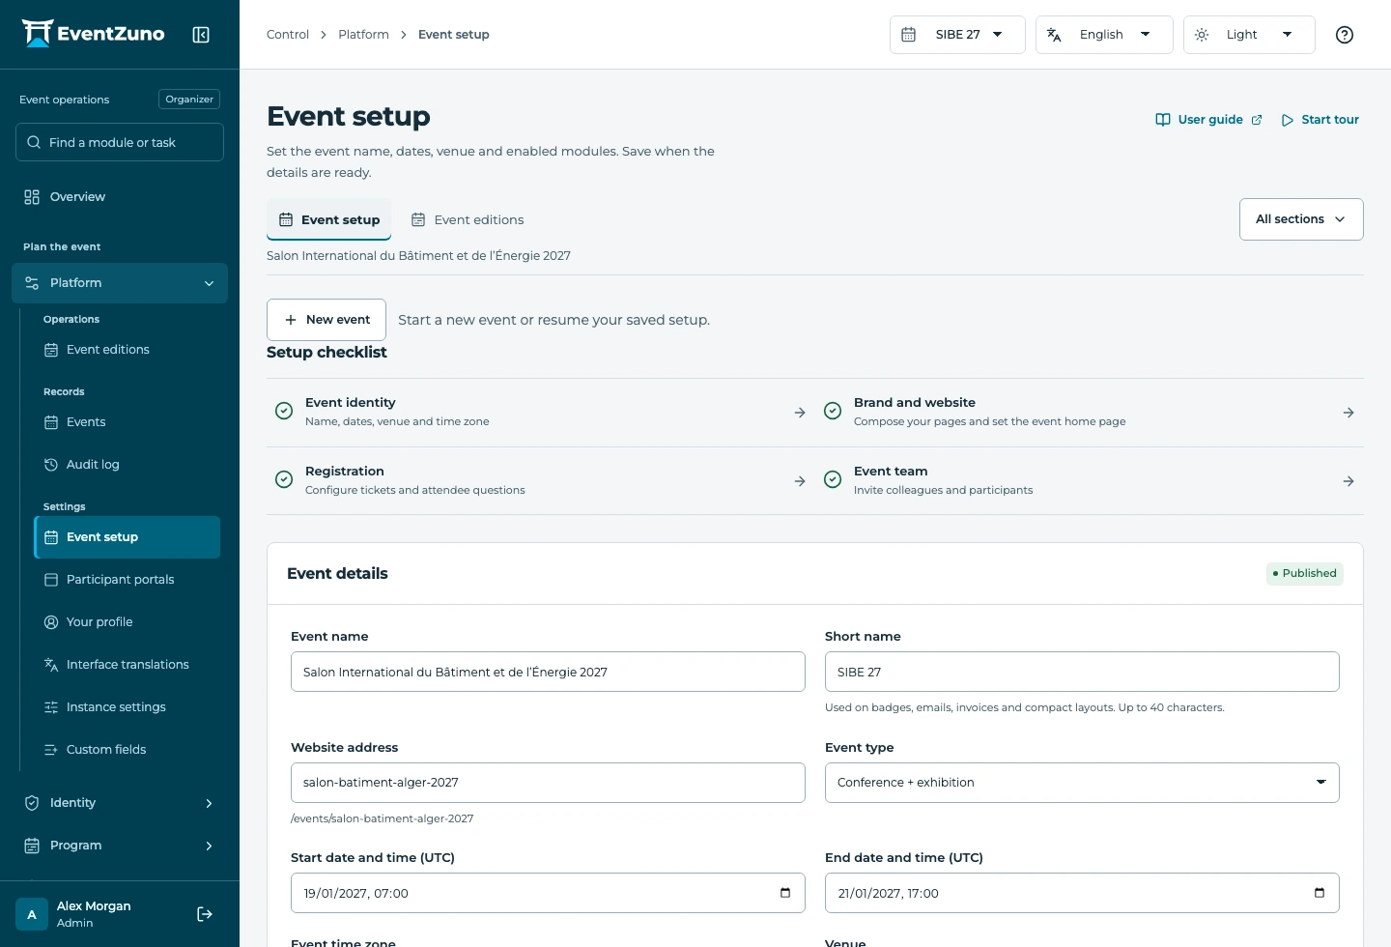Open the User guide link
This screenshot has width=1391, height=947.
click(1209, 120)
